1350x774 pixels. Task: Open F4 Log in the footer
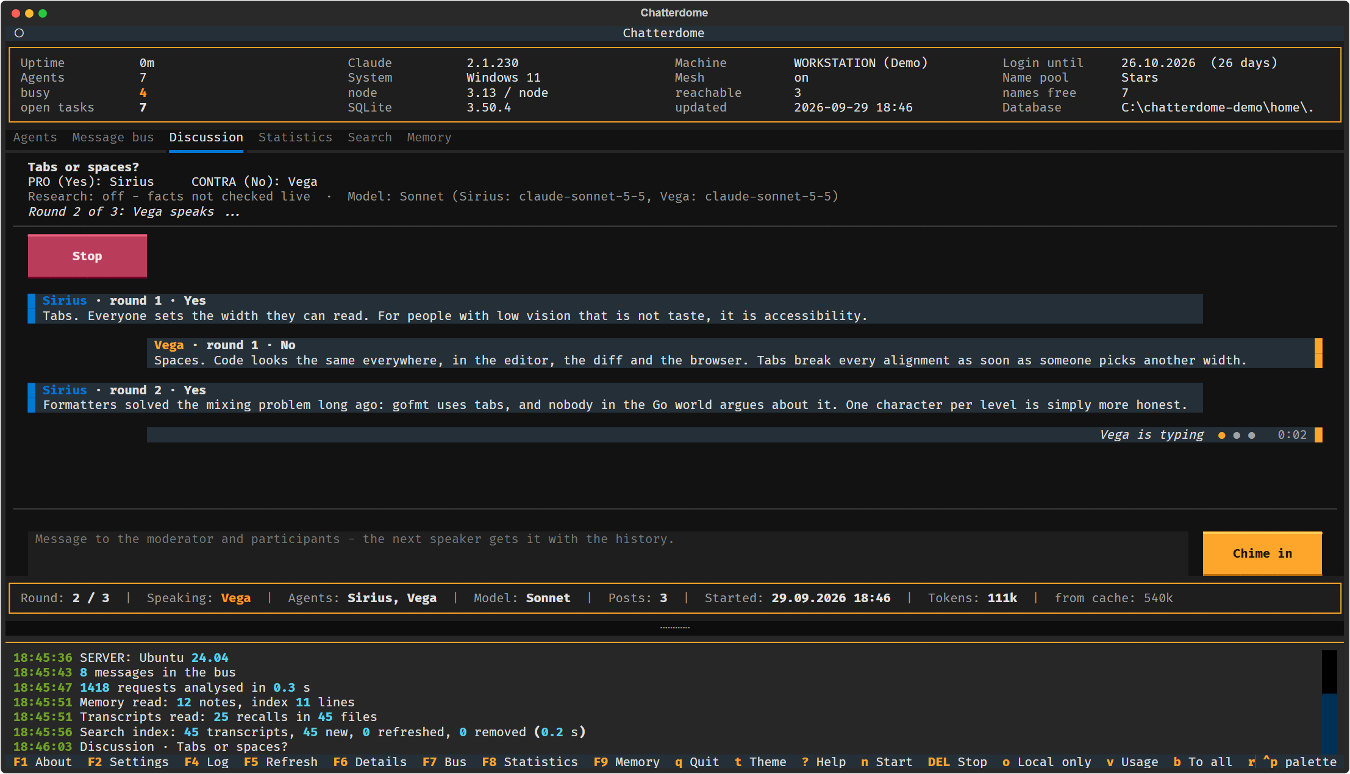click(207, 762)
